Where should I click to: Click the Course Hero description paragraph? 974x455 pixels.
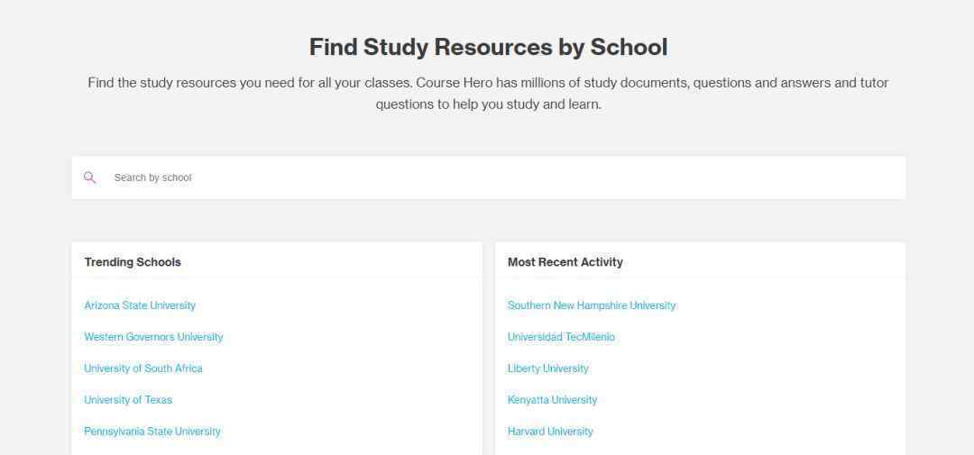pyautogui.click(x=488, y=93)
